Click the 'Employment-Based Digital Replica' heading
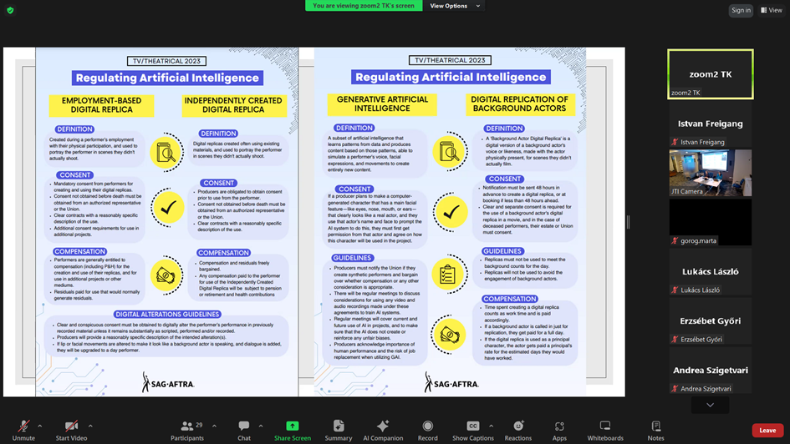Screen dimensions: 790x444 tap(101, 105)
